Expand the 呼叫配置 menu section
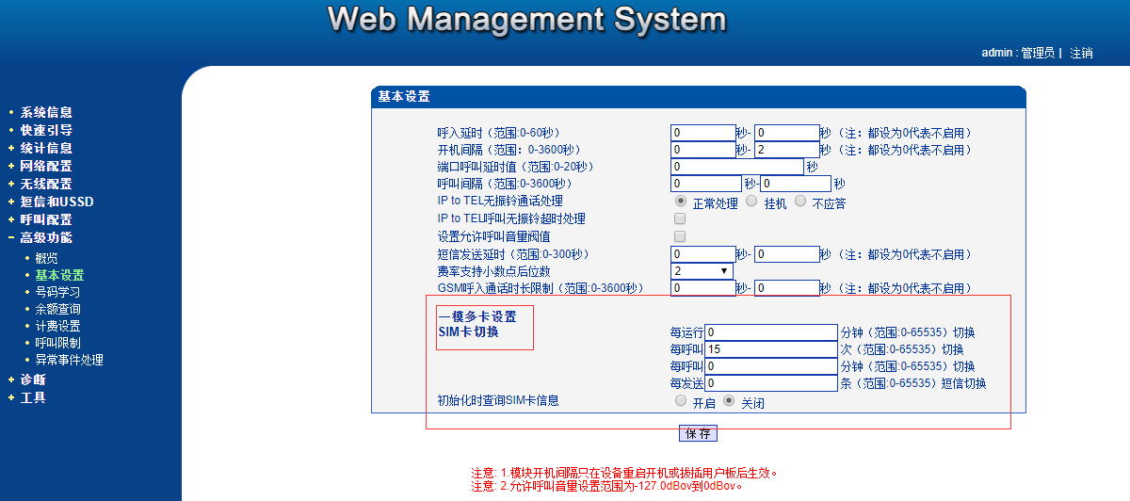The height and width of the screenshot is (501, 1130). (46, 219)
